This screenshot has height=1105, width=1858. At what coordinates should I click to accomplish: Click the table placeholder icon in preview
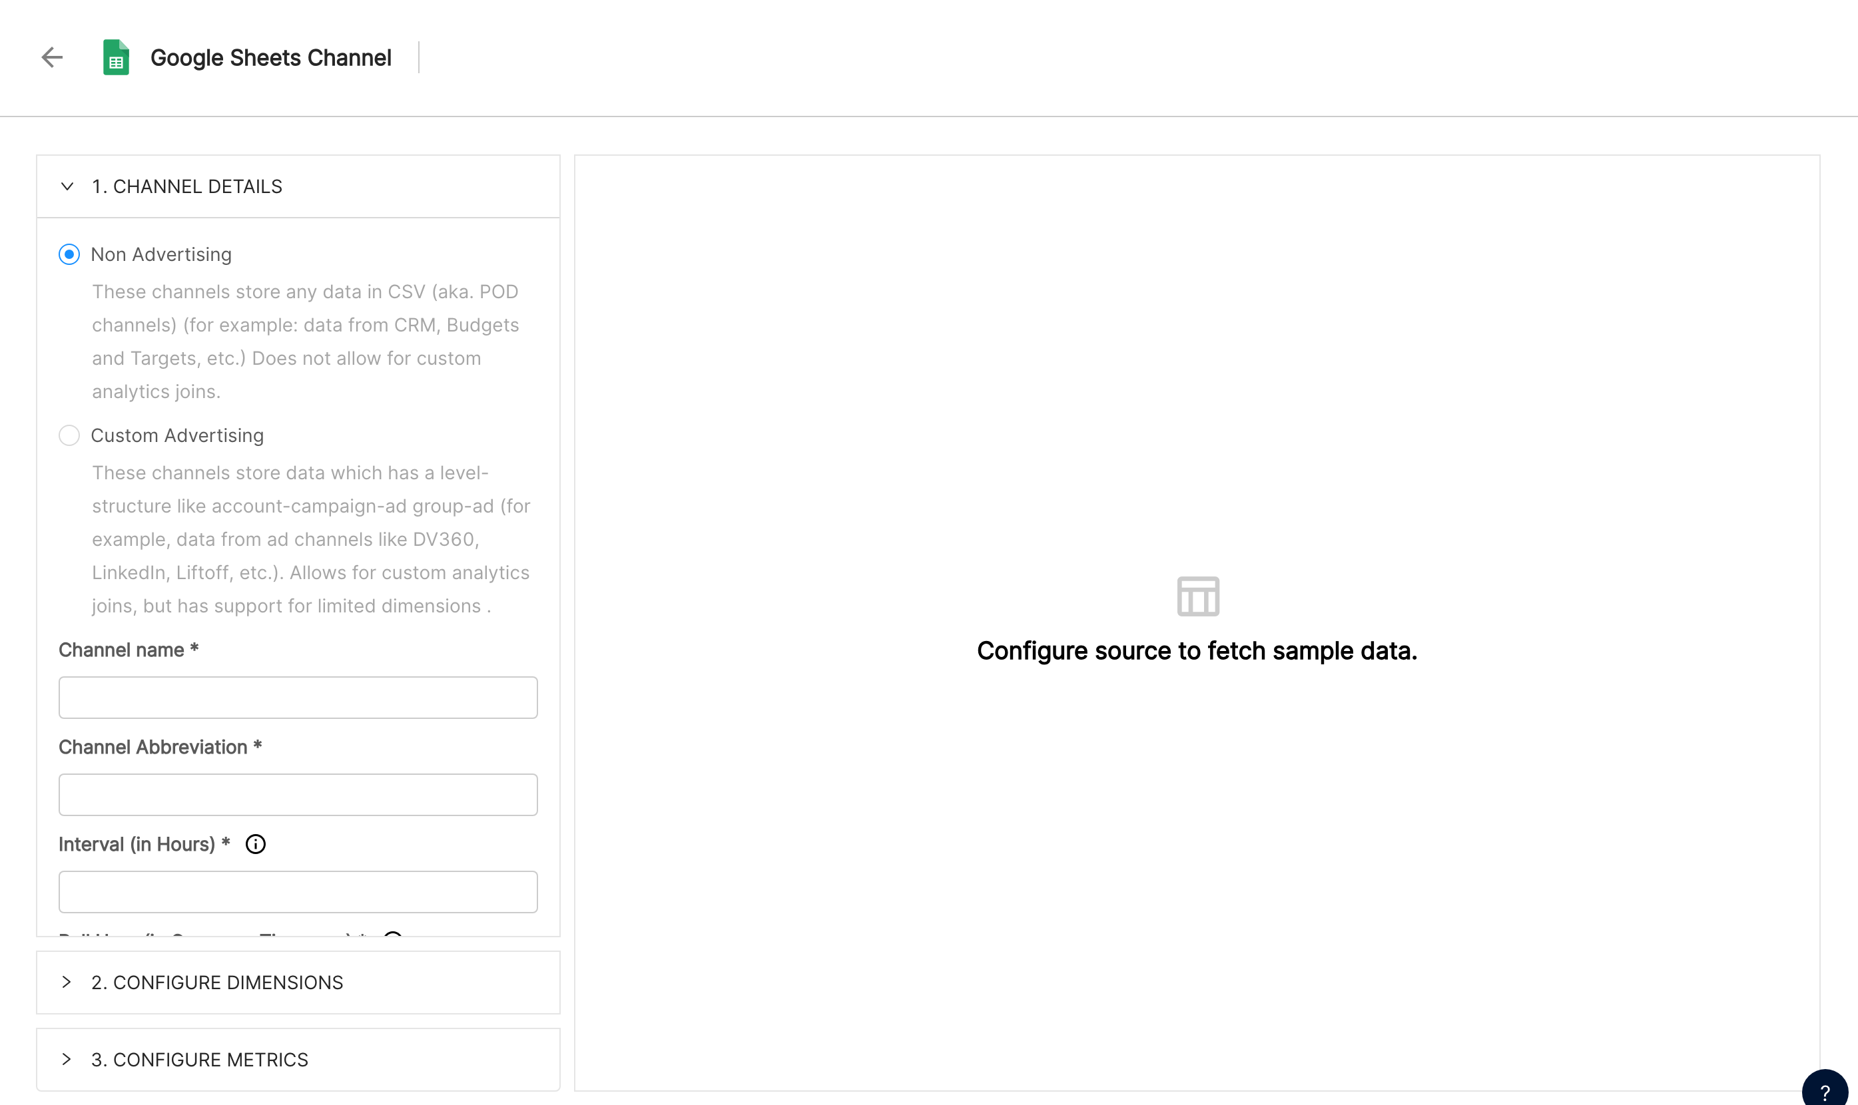click(1197, 596)
